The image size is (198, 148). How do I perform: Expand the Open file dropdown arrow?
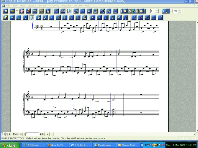(16, 11)
